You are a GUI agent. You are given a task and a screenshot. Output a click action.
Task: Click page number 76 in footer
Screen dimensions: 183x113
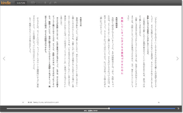tap(159, 102)
